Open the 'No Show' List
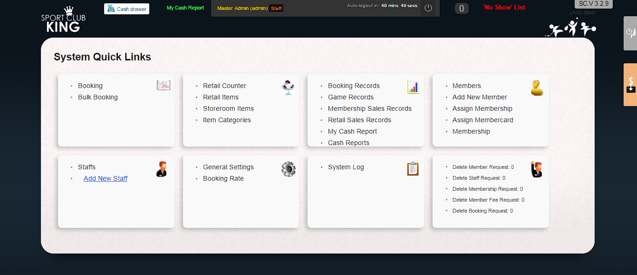The image size is (637, 275). (x=504, y=7)
